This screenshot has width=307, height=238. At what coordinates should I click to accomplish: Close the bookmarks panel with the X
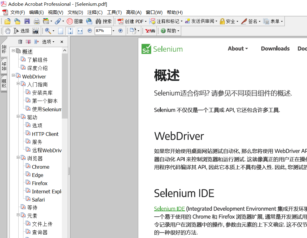pos(62,42)
